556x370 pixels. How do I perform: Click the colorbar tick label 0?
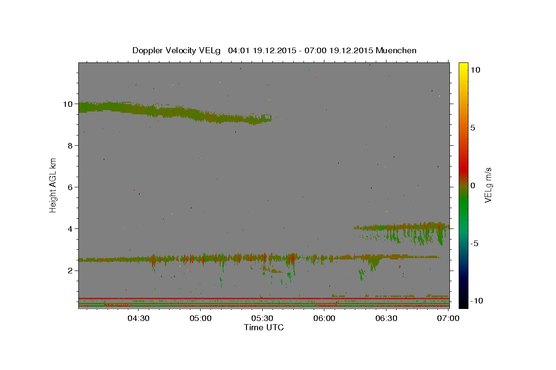pyautogui.click(x=473, y=185)
